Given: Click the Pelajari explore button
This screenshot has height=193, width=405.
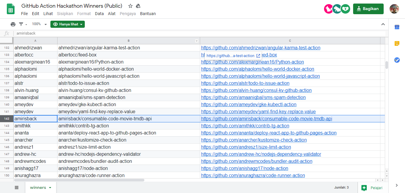Looking at the screenshot, I should [x=372, y=188].
